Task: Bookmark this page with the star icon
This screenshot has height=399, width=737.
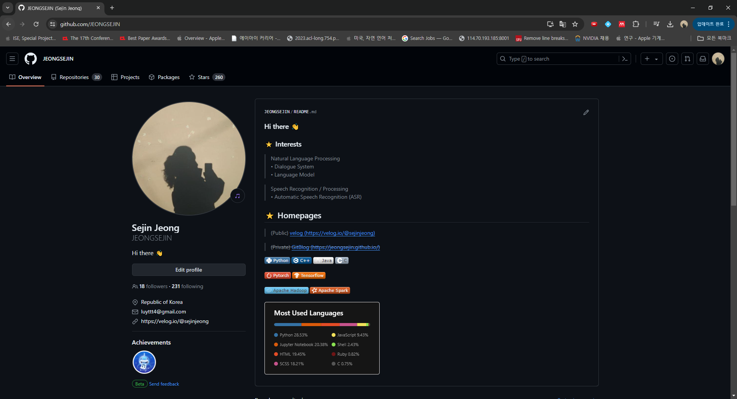Action: 575,24
